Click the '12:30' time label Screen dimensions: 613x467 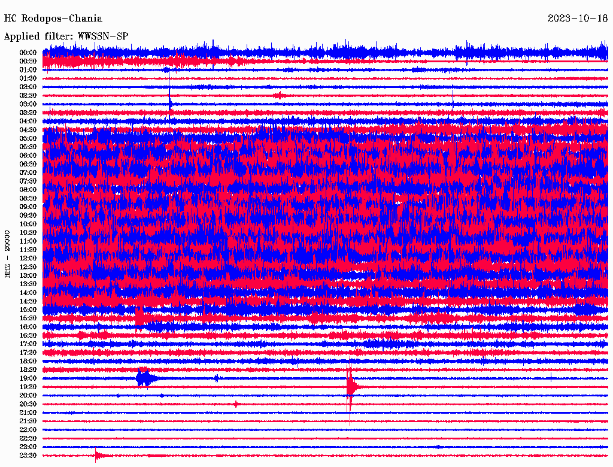tap(28, 267)
